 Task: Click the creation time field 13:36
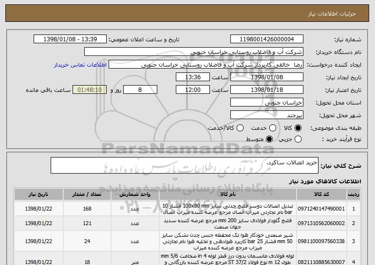[x=193, y=77]
